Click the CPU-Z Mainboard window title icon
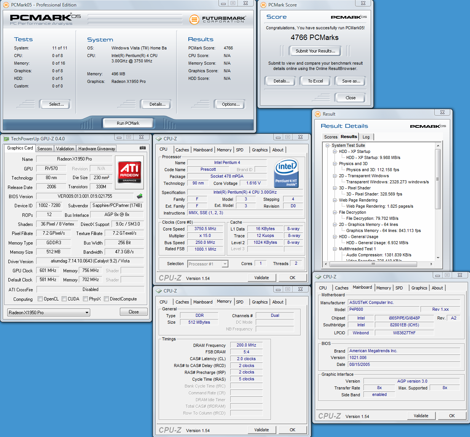This screenshot has height=437, width=470. [318, 277]
